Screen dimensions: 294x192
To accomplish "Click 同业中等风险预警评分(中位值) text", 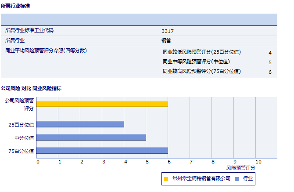I will pyautogui.click(x=196, y=62).
